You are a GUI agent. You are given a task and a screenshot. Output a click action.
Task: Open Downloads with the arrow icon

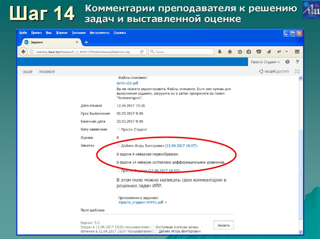tap(220, 52)
